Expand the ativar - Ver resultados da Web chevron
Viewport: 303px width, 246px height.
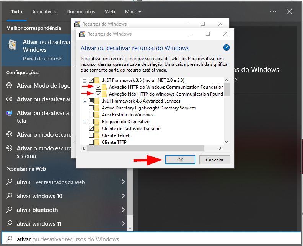(x=123, y=182)
